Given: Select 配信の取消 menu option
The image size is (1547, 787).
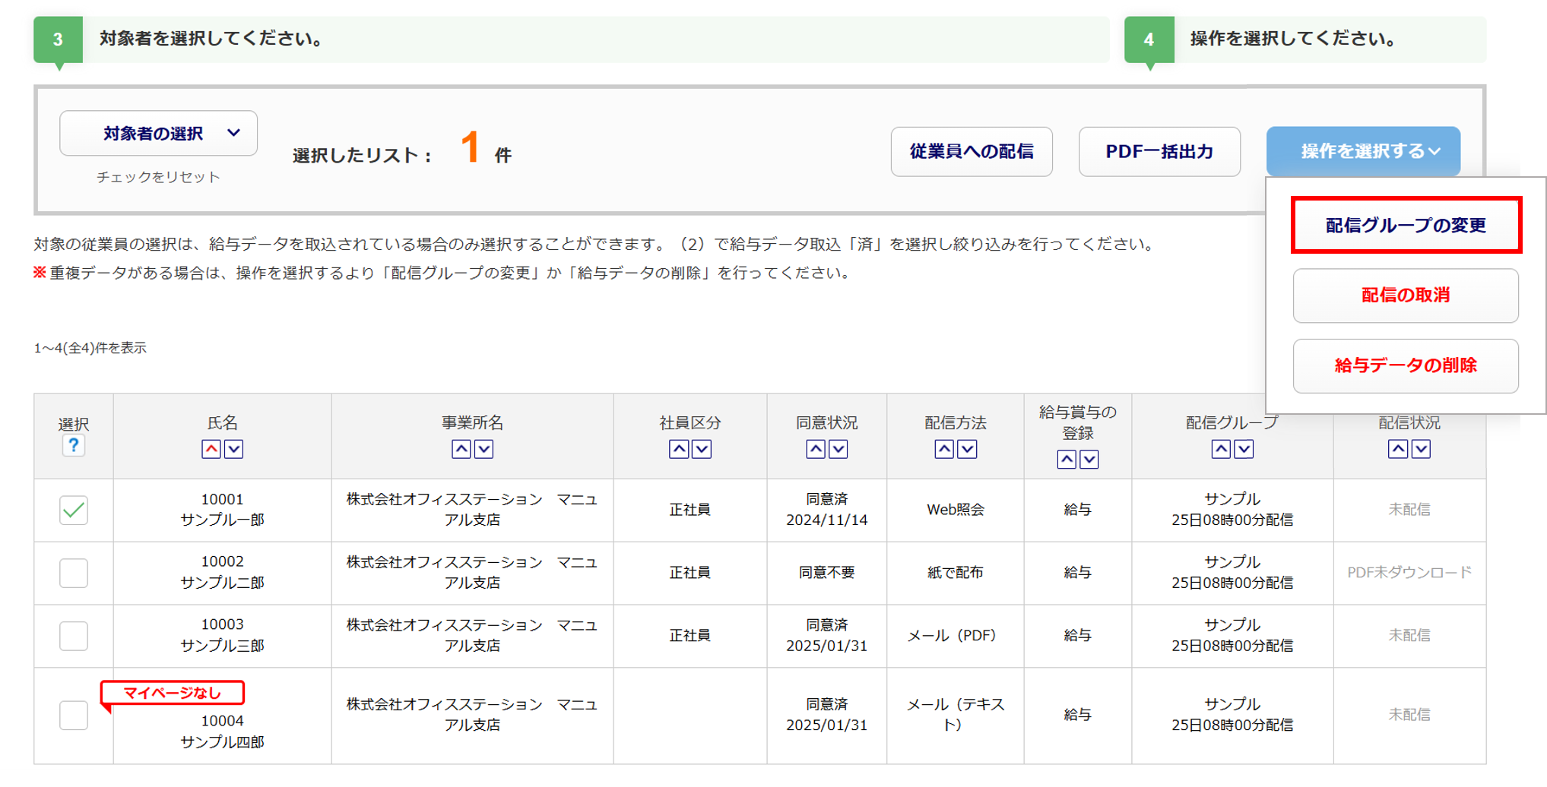Looking at the screenshot, I should tap(1406, 296).
